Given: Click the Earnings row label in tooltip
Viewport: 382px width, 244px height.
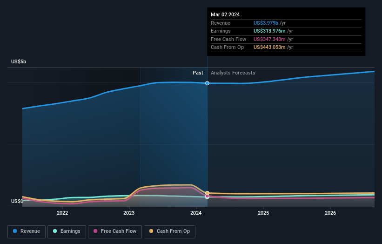Looking at the screenshot, I should [221, 31].
